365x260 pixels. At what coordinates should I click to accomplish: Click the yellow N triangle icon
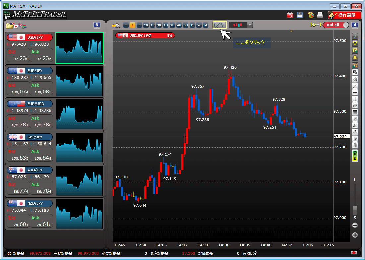pyautogui.click(x=355, y=43)
